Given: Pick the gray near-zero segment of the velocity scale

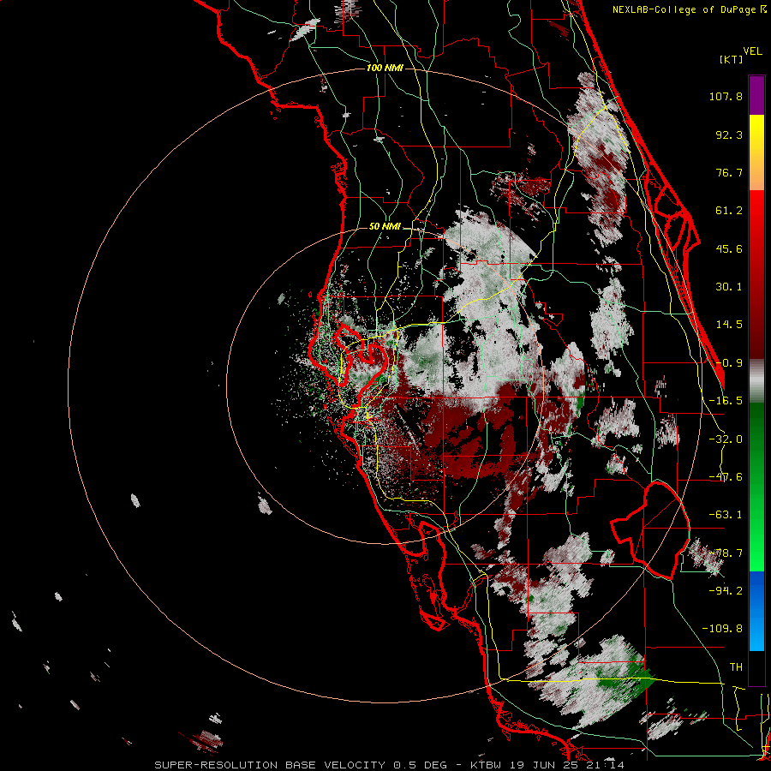Looking at the screenshot, I should (x=756, y=380).
